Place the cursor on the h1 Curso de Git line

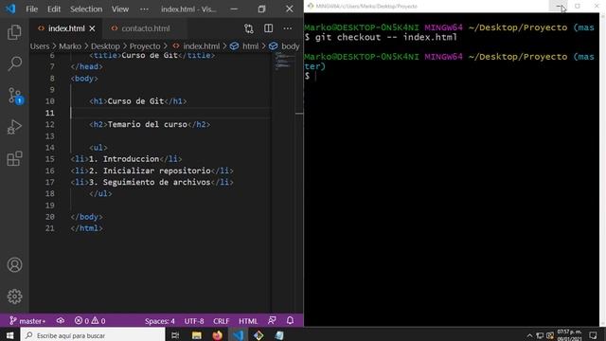click(138, 101)
